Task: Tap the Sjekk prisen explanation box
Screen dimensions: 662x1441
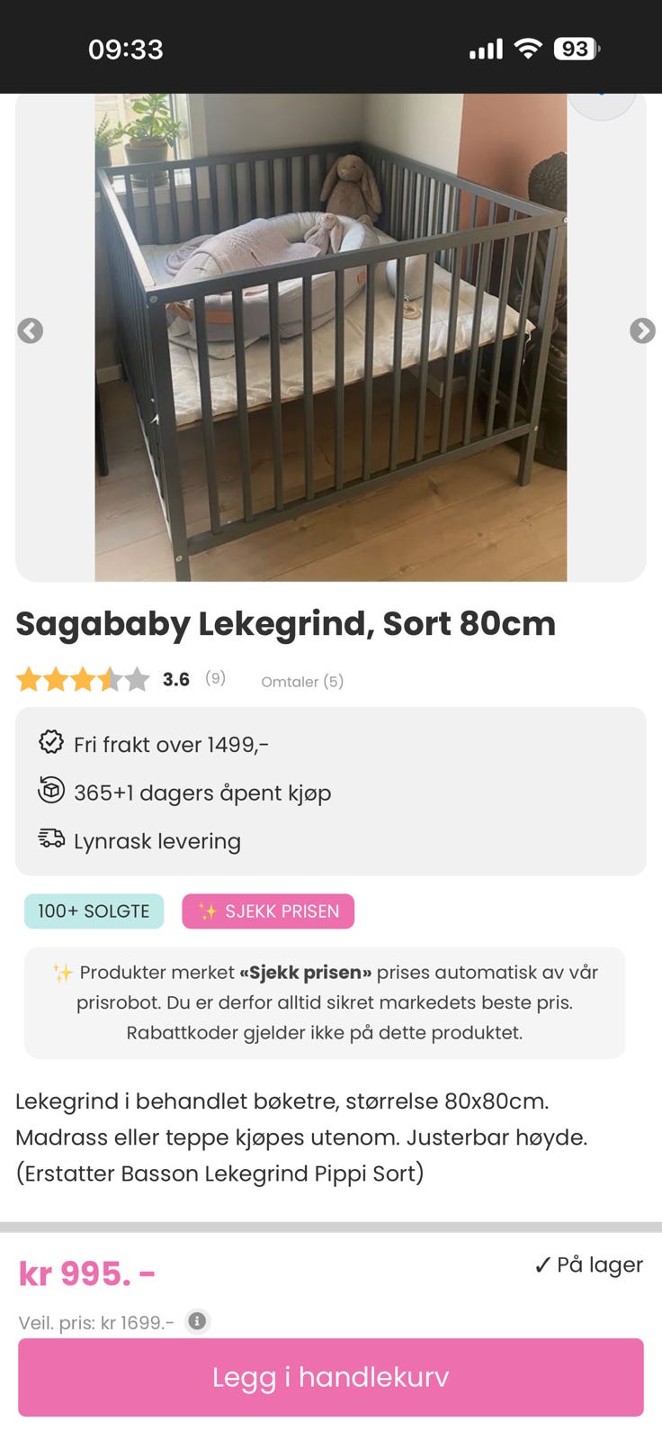Action: [325, 1002]
